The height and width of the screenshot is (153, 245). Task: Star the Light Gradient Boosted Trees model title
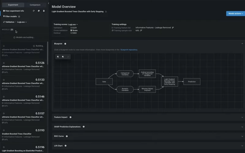[x=106, y=12]
